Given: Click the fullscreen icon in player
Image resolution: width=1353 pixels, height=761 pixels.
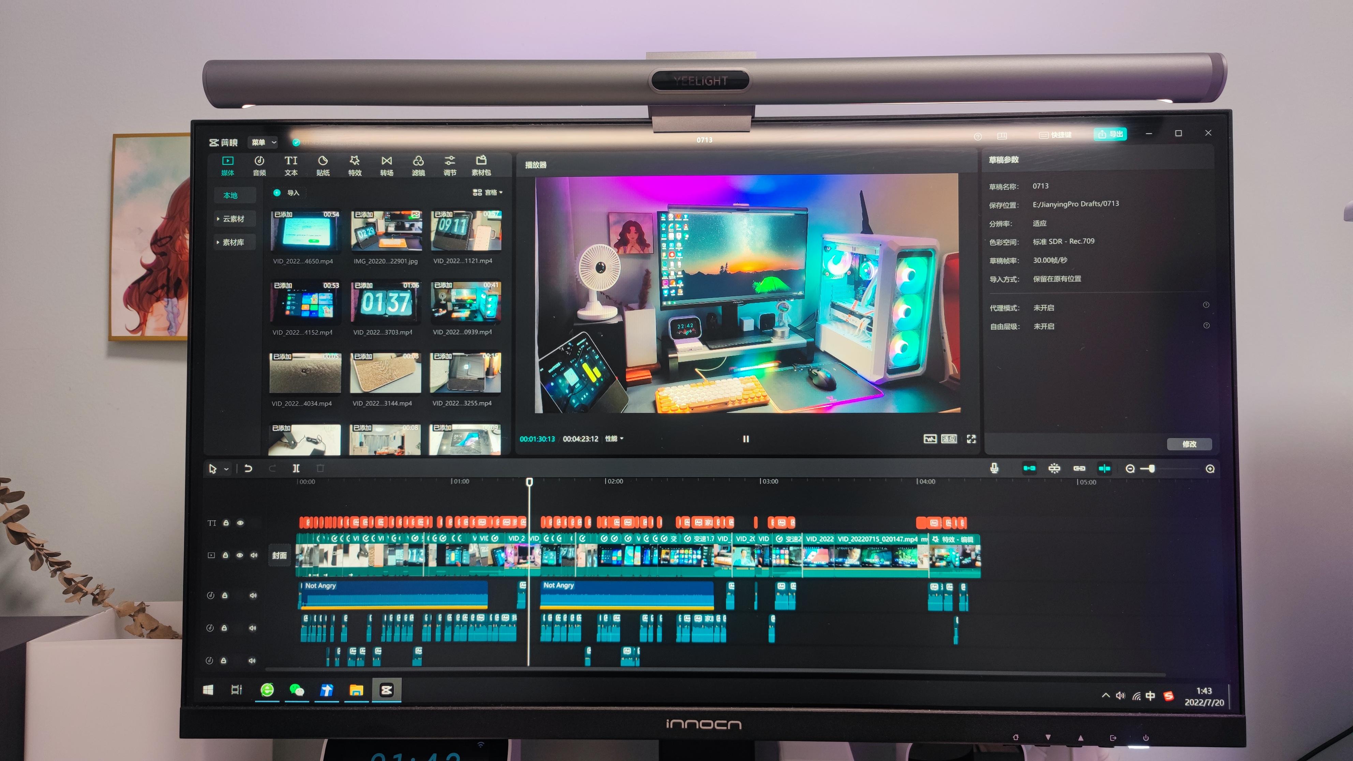Looking at the screenshot, I should click(x=971, y=438).
